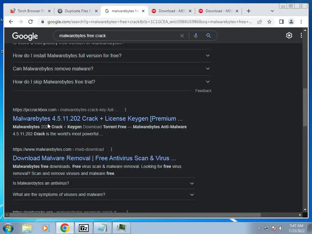Reload the Google search page
Viewport: 312px width, 234px height.
point(30,22)
